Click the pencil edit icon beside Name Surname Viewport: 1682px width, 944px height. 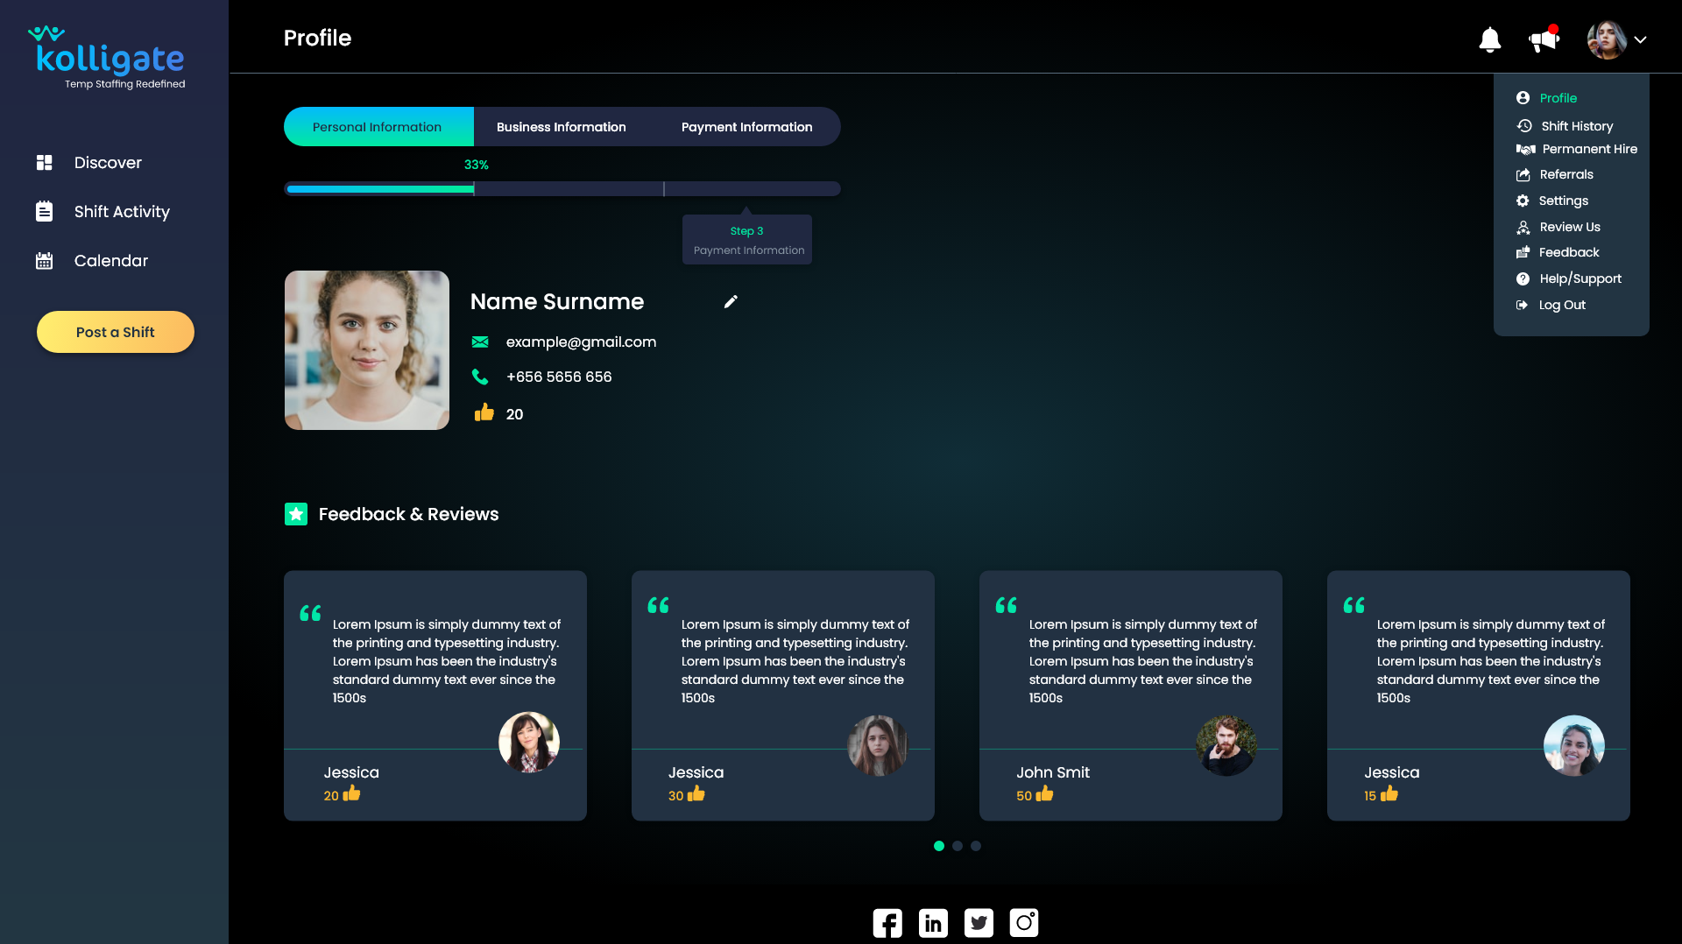(731, 302)
